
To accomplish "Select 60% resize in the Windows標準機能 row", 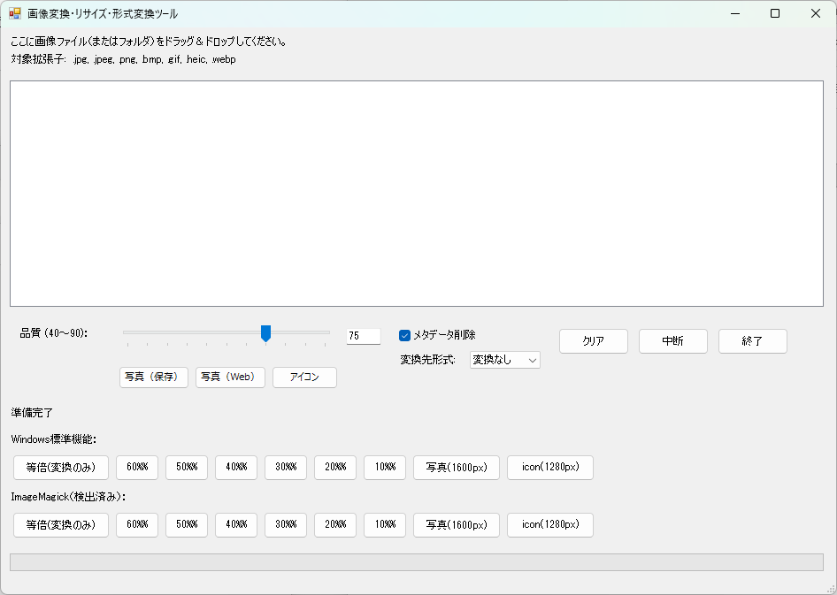I will pyautogui.click(x=136, y=467).
